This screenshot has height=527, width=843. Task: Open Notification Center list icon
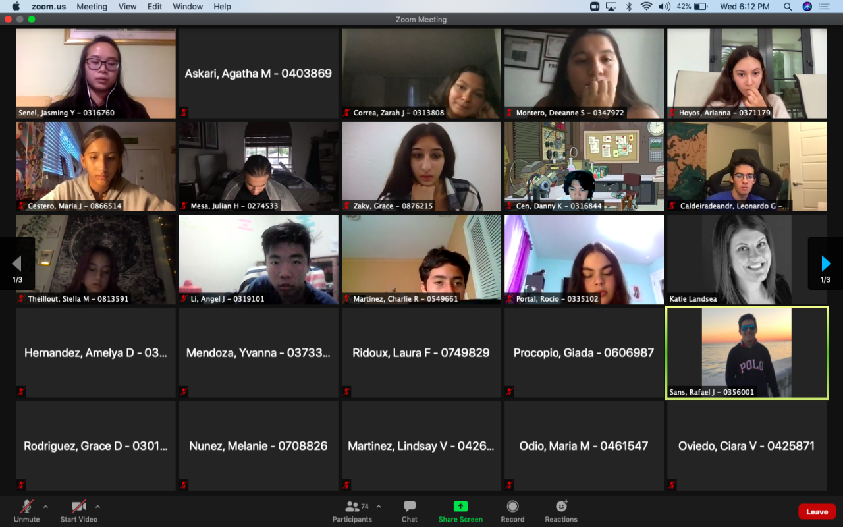[824, 7]
